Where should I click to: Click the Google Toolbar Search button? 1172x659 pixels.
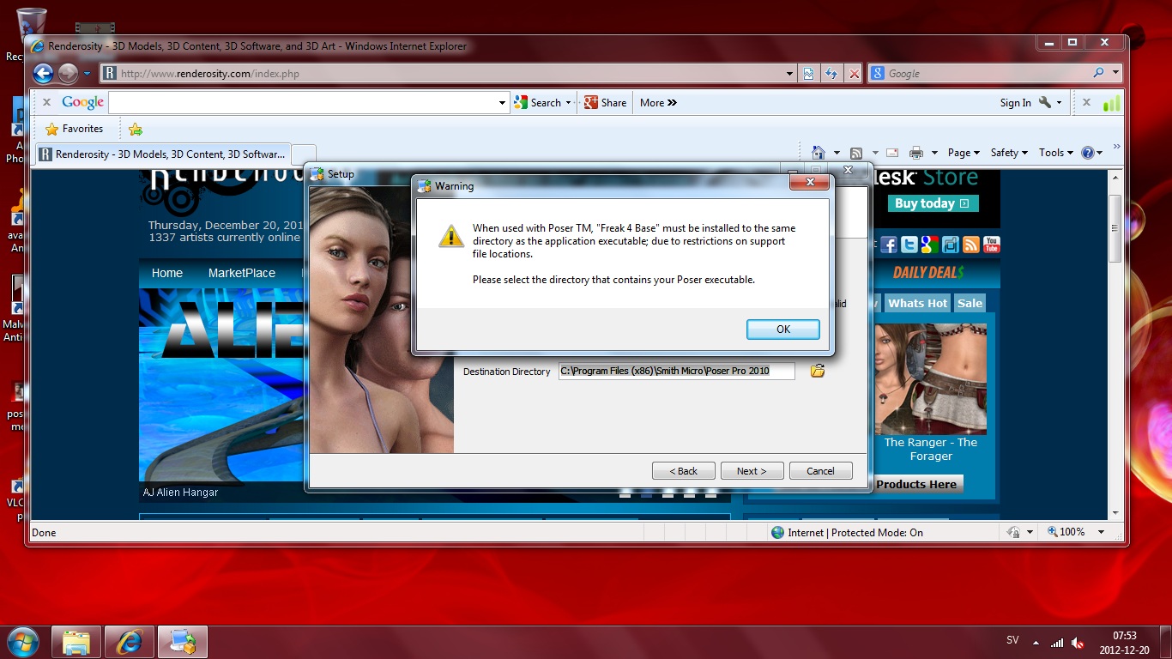537,103
